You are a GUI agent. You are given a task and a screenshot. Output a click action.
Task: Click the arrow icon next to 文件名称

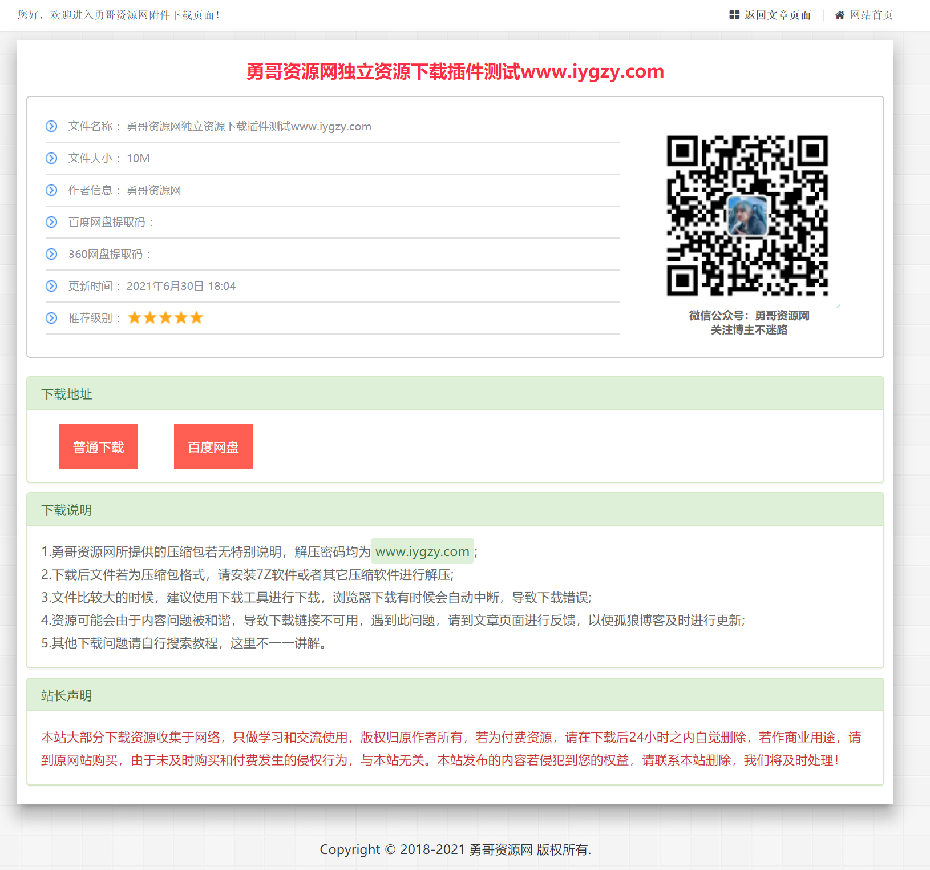[51, 126]
